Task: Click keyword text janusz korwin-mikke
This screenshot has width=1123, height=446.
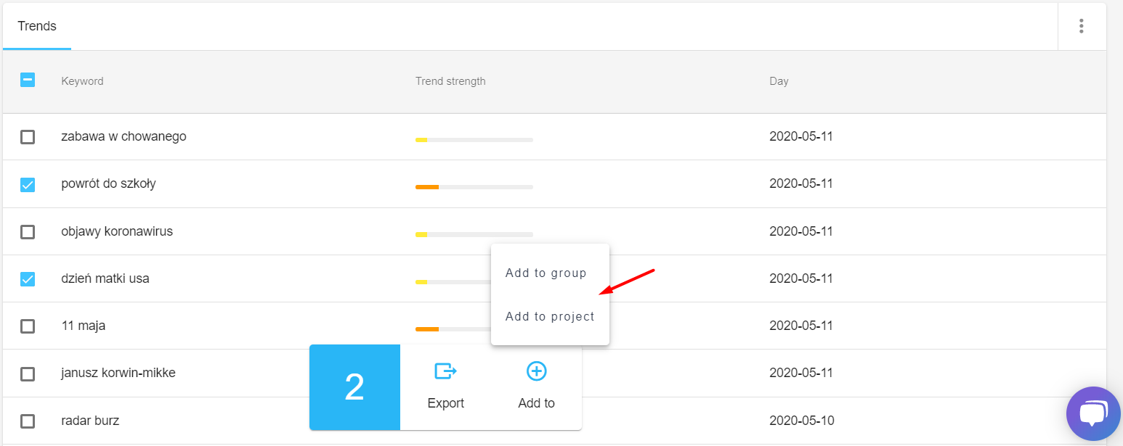Action: point(118,373)
